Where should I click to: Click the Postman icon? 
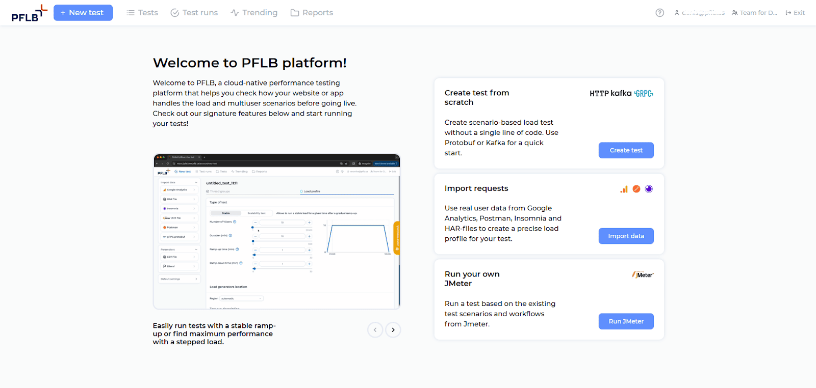tap(636, 189)
